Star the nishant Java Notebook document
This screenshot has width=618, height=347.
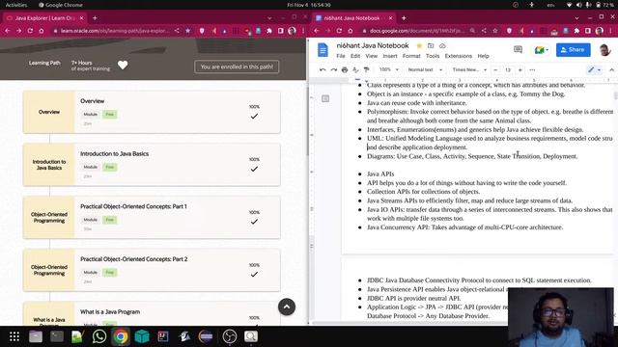pos(419,45)
